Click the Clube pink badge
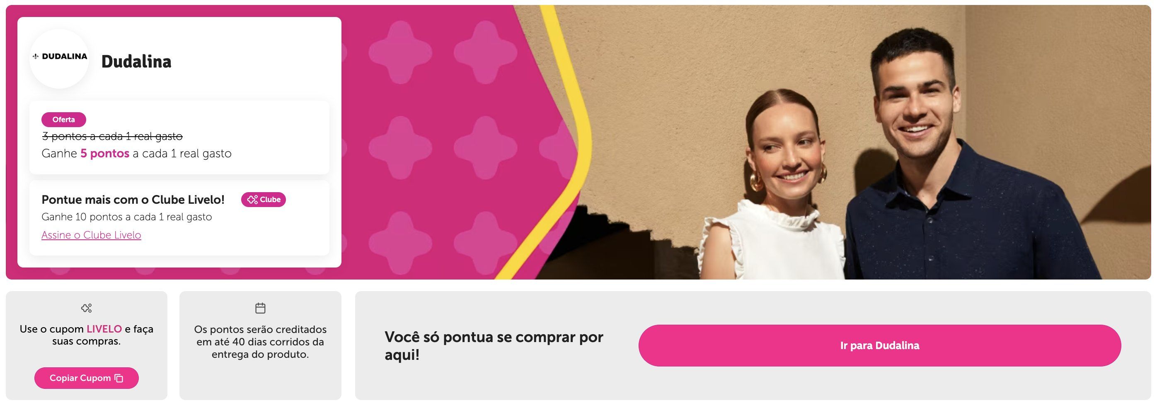The image size is (1157, 405). pos(263,199)
